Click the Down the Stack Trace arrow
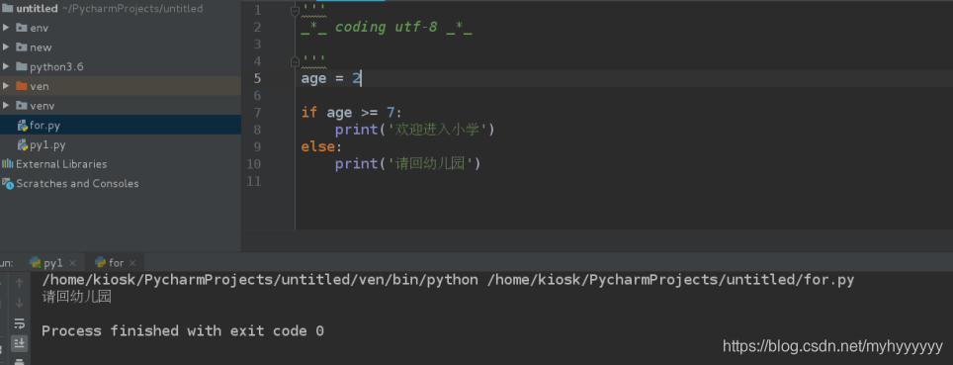Screen dimensions: 953x365 pyautogui.click(x=19, y=303)
